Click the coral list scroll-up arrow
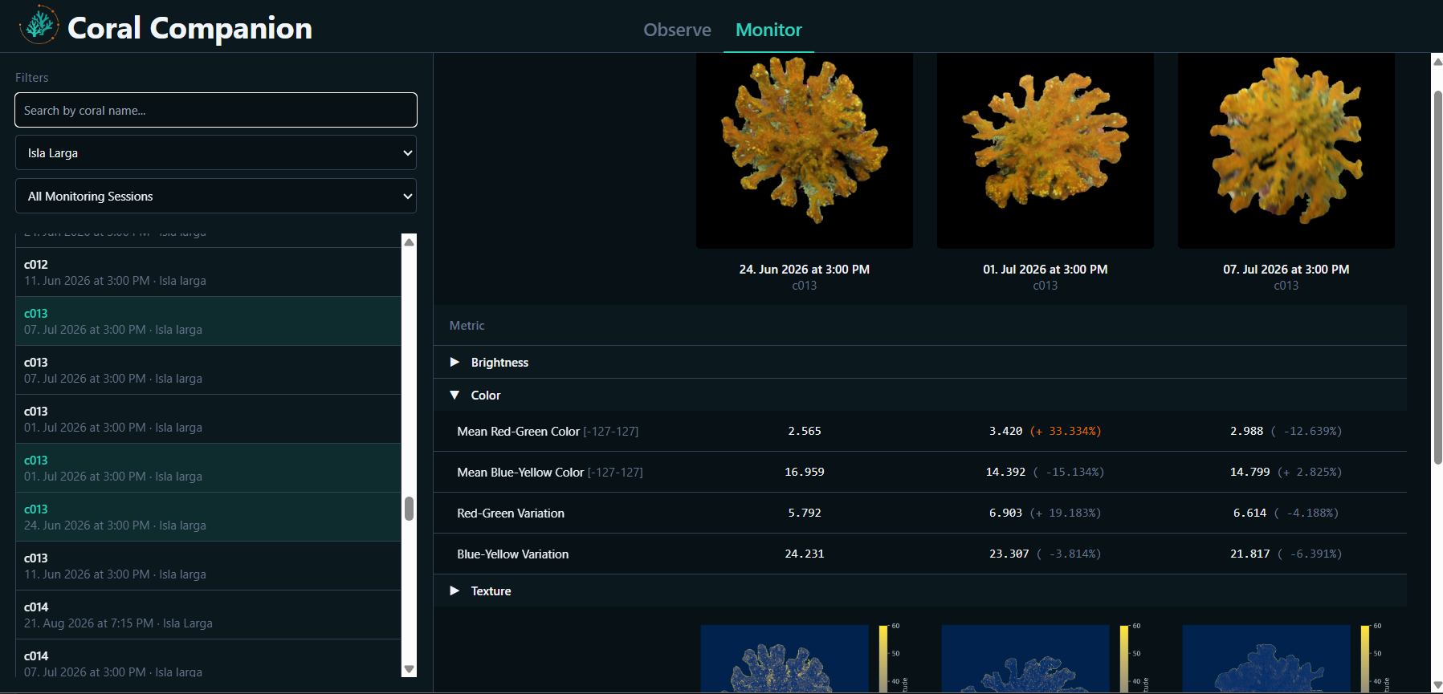1443x694 pixels. (x=410, y=241)
